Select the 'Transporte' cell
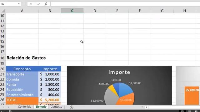The image size is (200, 112). [x=22, y=74]
